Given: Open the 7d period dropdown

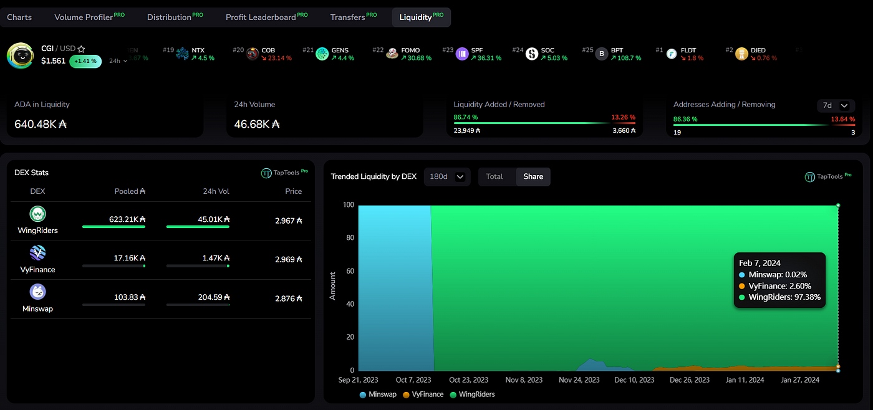Looking at the screenshot, I should coord(836,105).
